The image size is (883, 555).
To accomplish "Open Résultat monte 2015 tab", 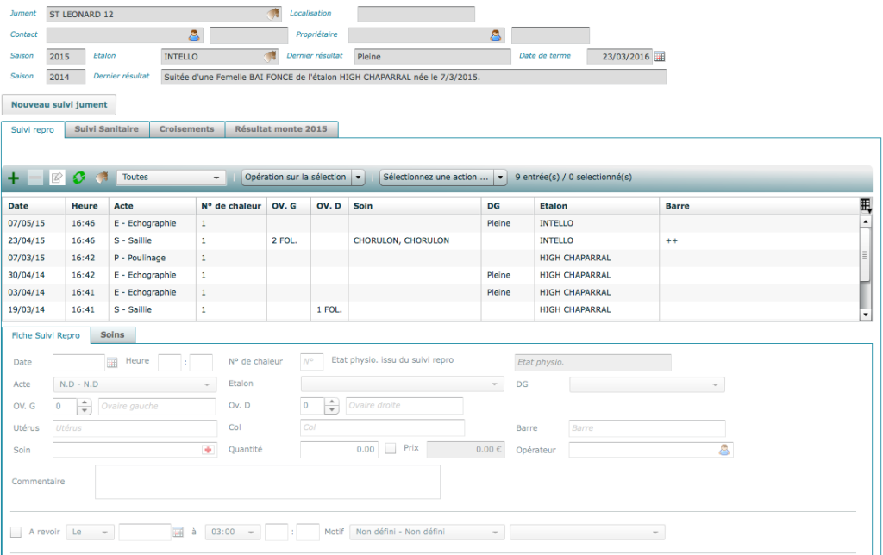I will click(x=281, y=129).
